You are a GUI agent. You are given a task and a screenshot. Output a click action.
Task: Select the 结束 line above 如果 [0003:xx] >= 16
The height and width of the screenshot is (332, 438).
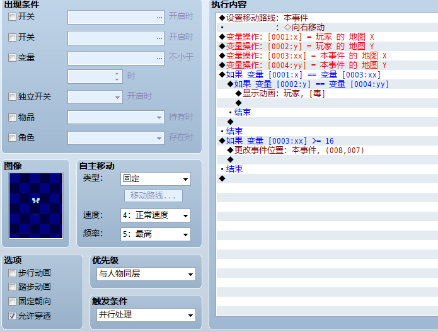pyautogui.click(x=327, y=132)
